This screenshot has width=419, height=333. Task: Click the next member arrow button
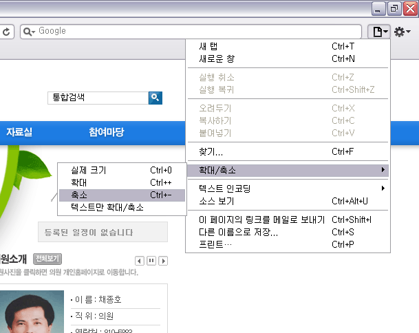163,261
